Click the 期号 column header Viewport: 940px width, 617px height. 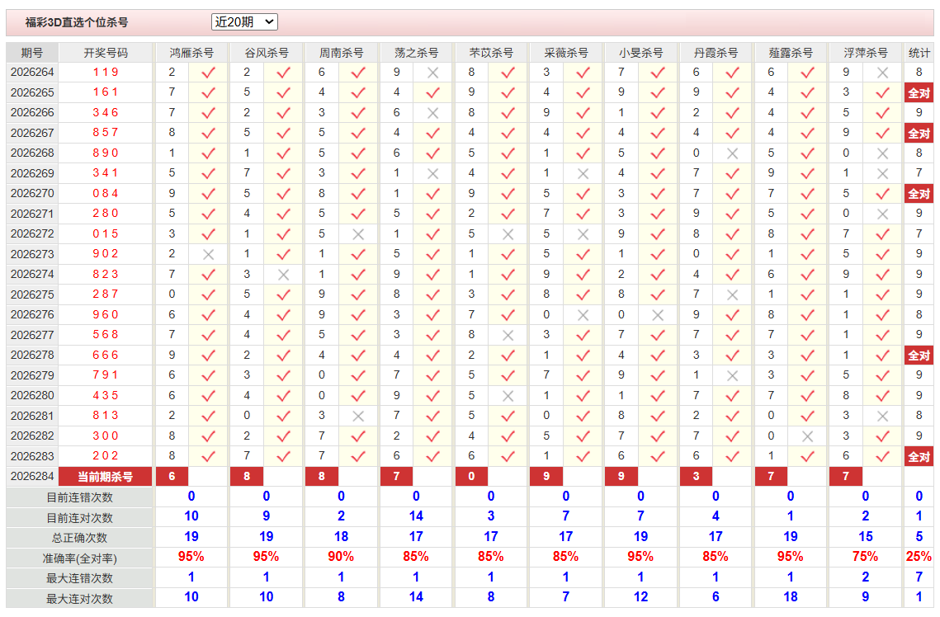32,53
